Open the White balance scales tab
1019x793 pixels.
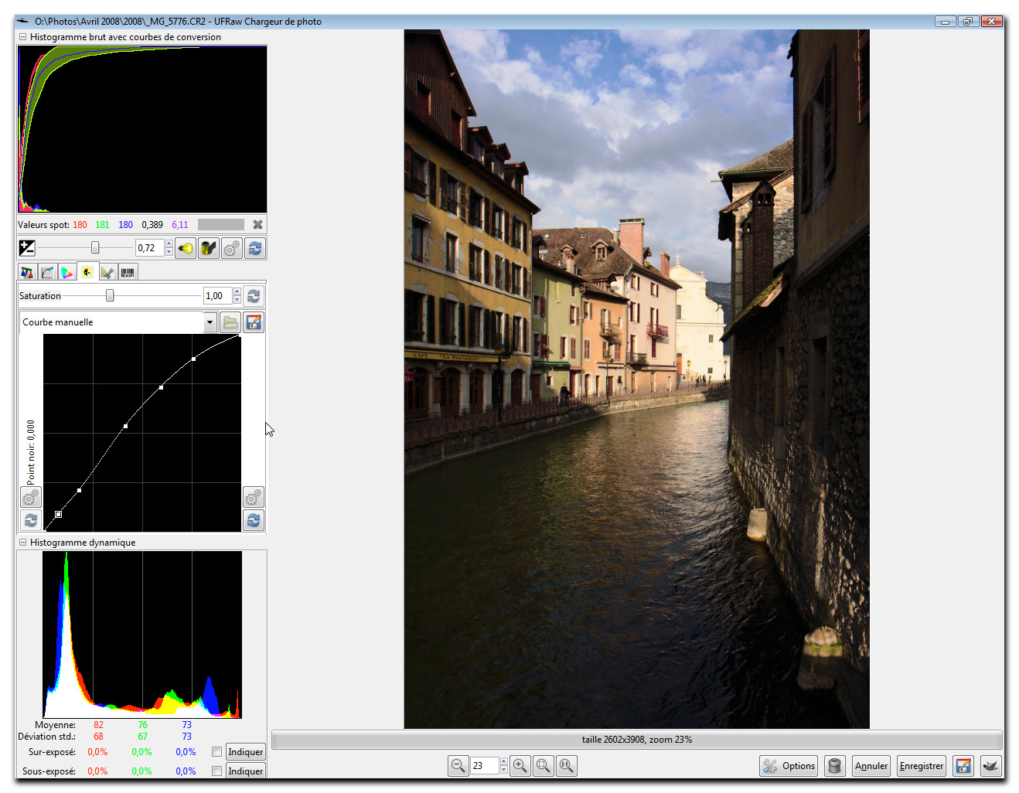coord(27,272)
